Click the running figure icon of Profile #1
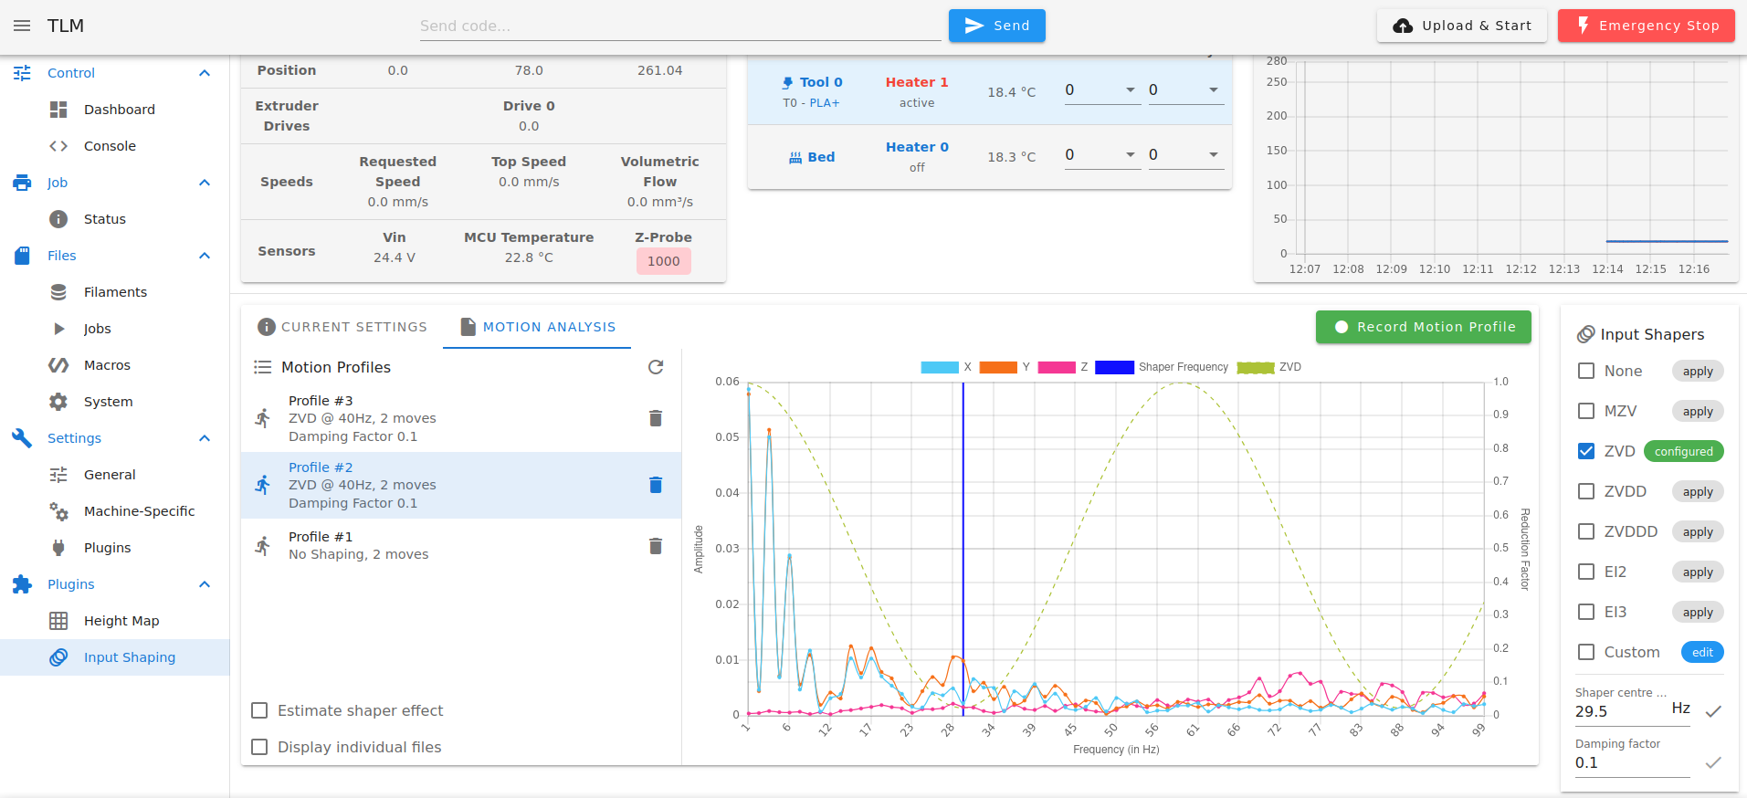The image size is (1747, 798). [x=263, y=546]
